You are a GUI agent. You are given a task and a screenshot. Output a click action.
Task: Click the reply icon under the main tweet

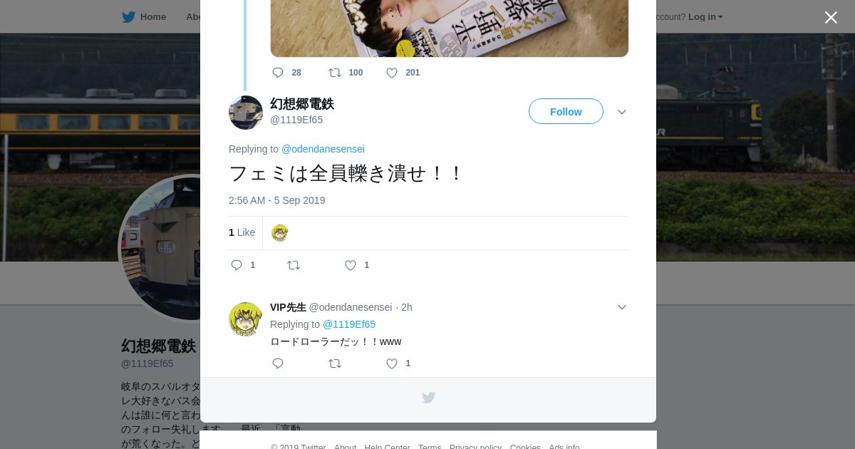pos(237,265)
